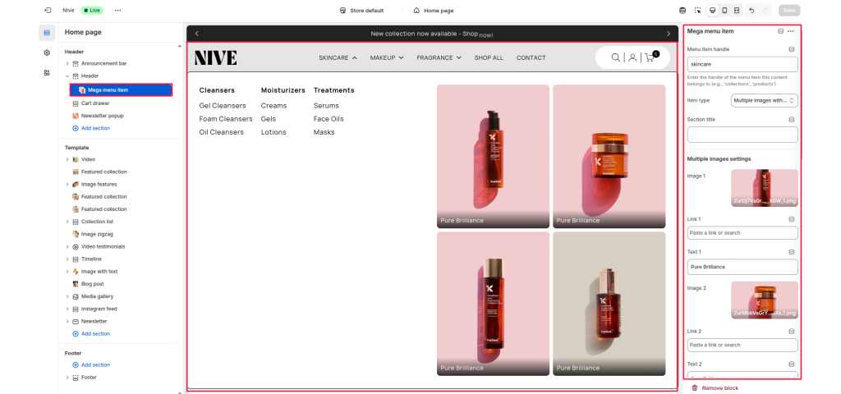Click Add section under Template

click(94, 334)
